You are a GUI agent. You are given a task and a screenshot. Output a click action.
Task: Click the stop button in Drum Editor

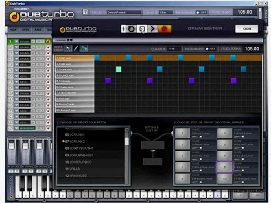click(x=142, y=29)
